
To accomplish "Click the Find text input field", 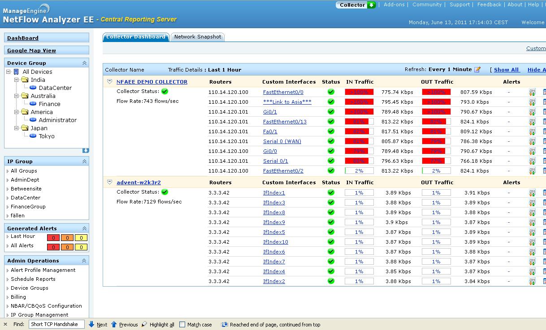I will tap(56, 325).
